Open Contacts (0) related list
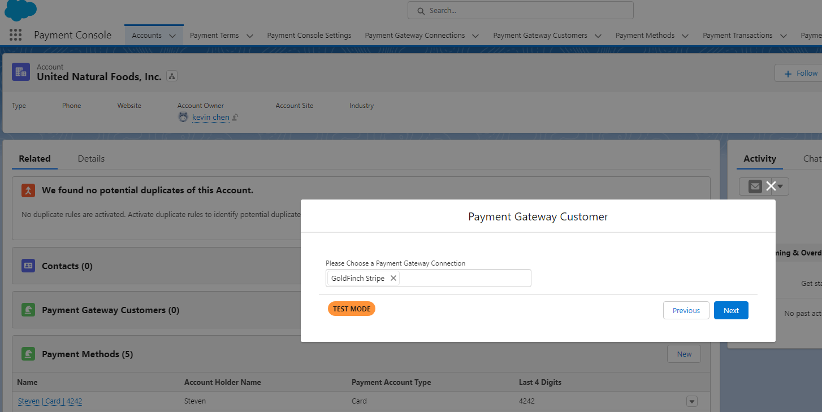The height and width of the screenshot is (412, 822). (67, 266)
